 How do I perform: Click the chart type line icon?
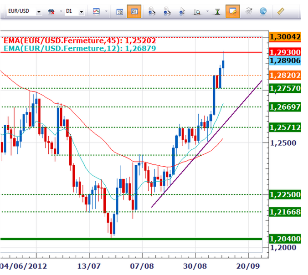click(96, 11)
